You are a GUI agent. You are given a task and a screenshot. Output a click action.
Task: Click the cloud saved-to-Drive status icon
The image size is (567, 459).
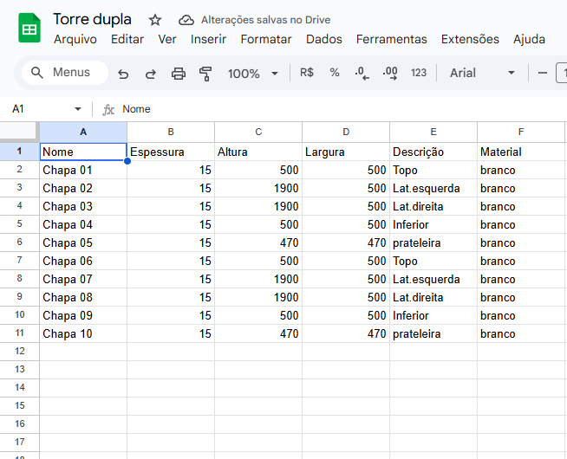(186, 20)
